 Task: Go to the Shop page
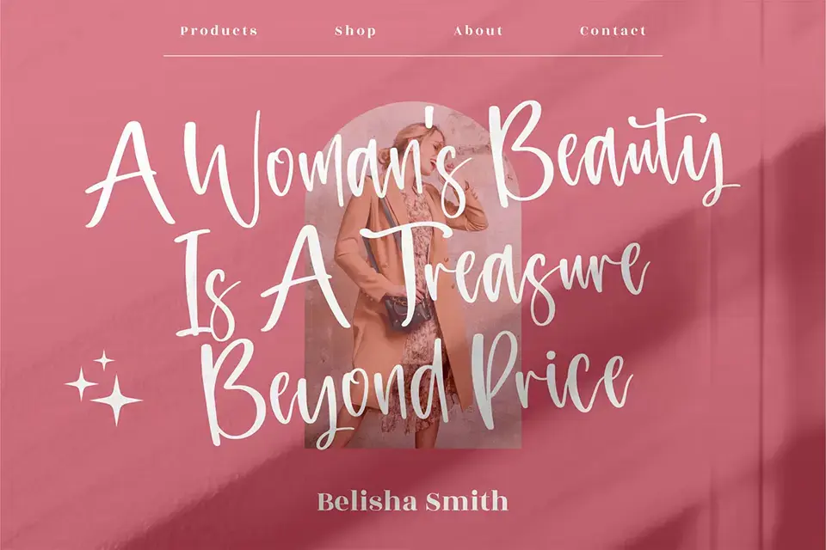pos(355,31)
